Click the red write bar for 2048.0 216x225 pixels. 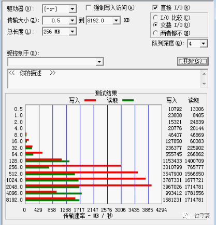pyautogui.click(x=89, y=186)
